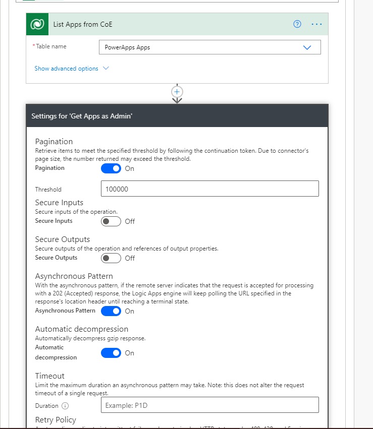Click the Automatic decompression section heading
373x429 pixels.
click(x=82, y=329)
